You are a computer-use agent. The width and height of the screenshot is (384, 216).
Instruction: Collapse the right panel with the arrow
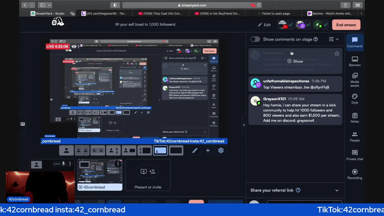(244, 125)
